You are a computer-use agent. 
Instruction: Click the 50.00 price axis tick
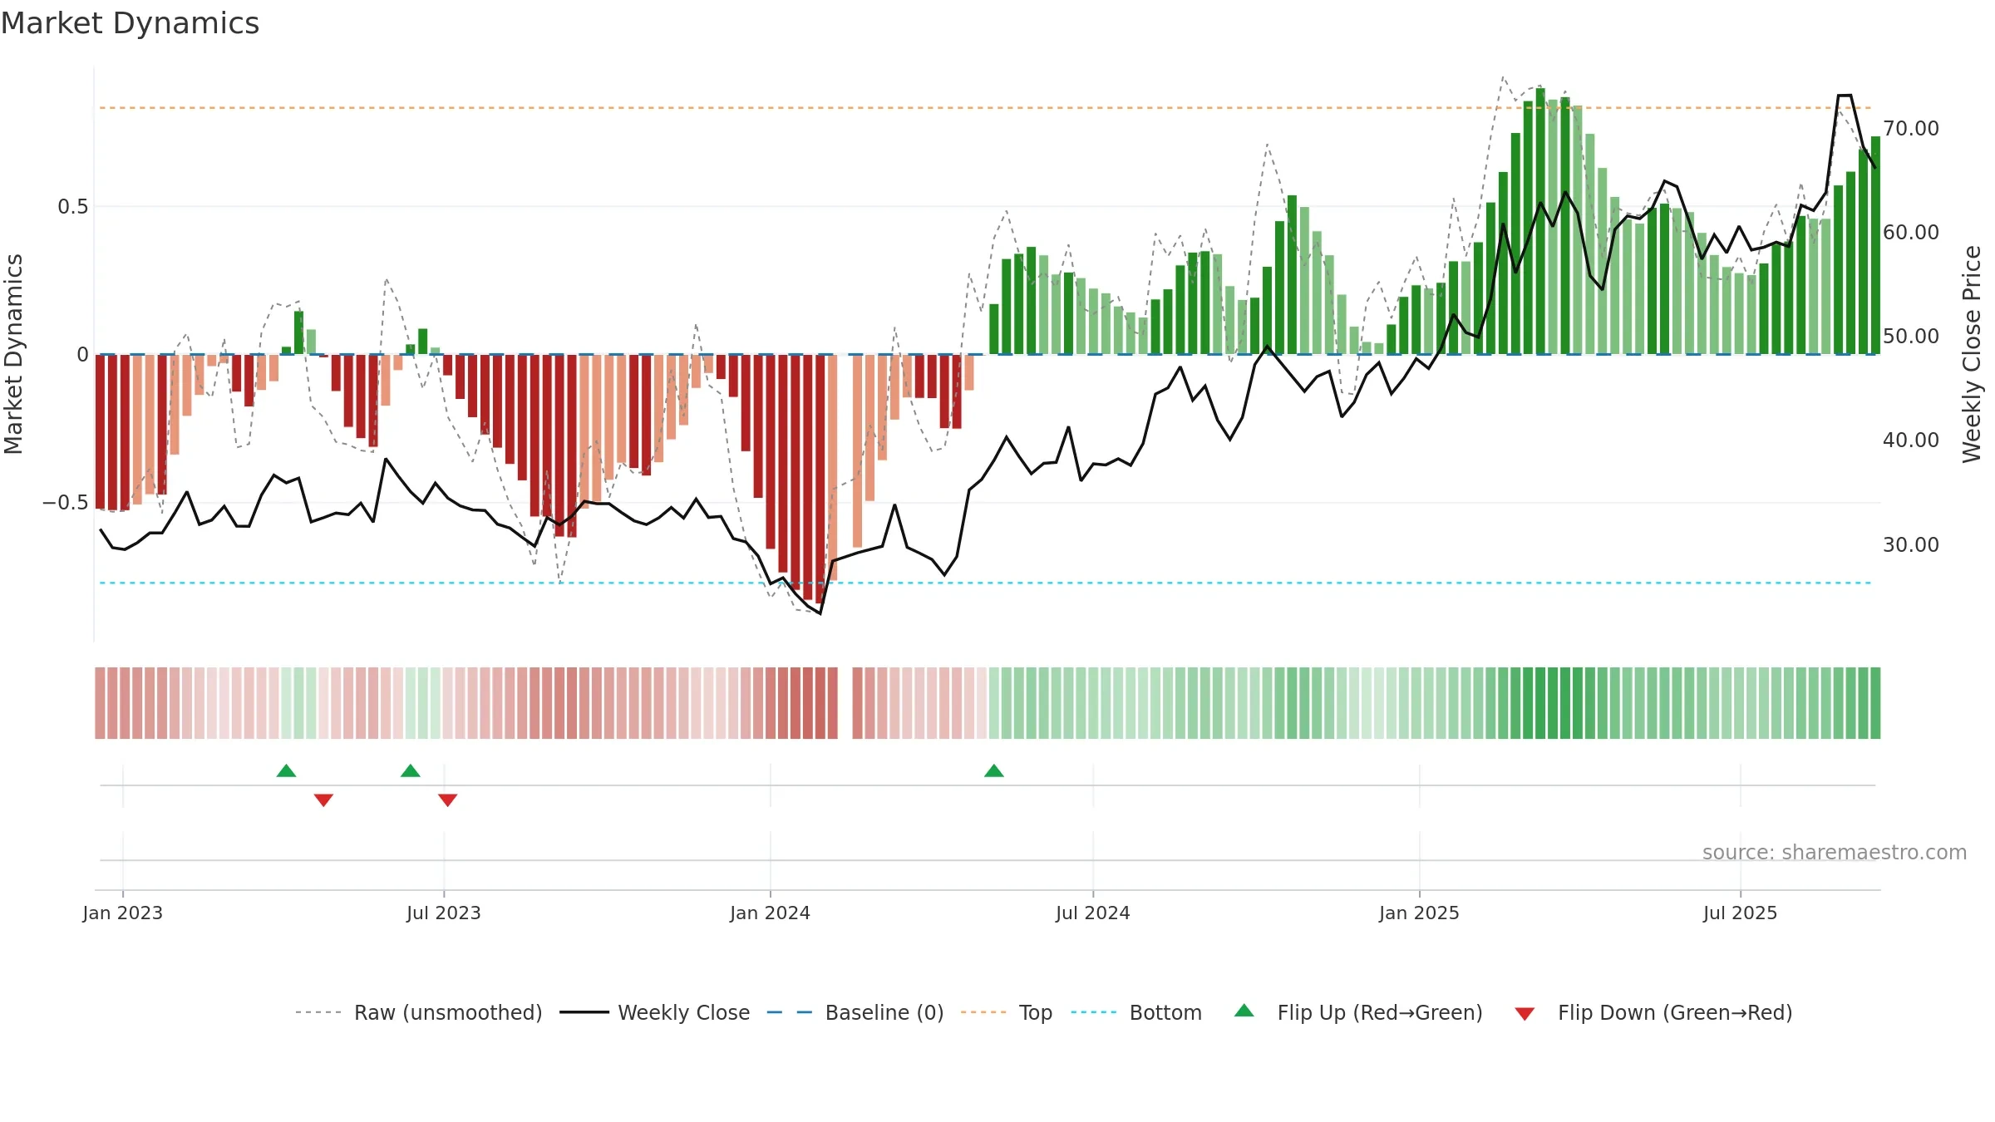coord(1911,336)
